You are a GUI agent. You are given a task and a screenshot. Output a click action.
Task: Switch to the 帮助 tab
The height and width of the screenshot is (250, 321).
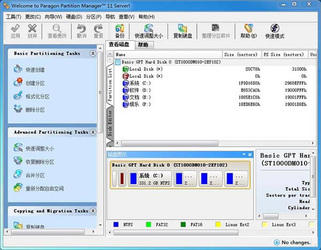click(x=143, y=45)
